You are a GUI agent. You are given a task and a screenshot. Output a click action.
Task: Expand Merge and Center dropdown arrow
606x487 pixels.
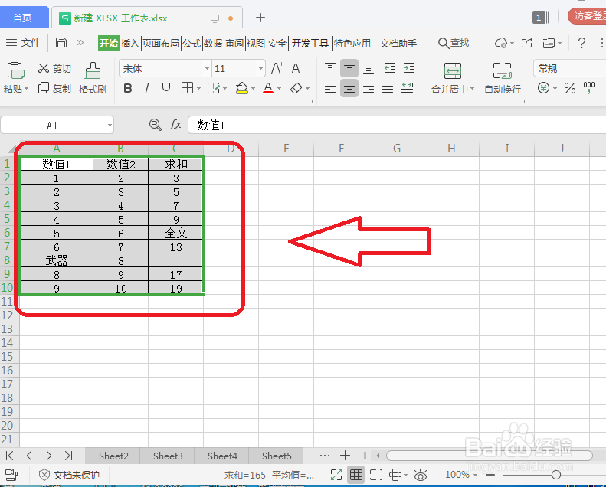pyautogui.click(x=472, y=89)
